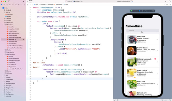Open the Adjust Editor Options menu
The image size is (172, 101).
coord(167,5)
